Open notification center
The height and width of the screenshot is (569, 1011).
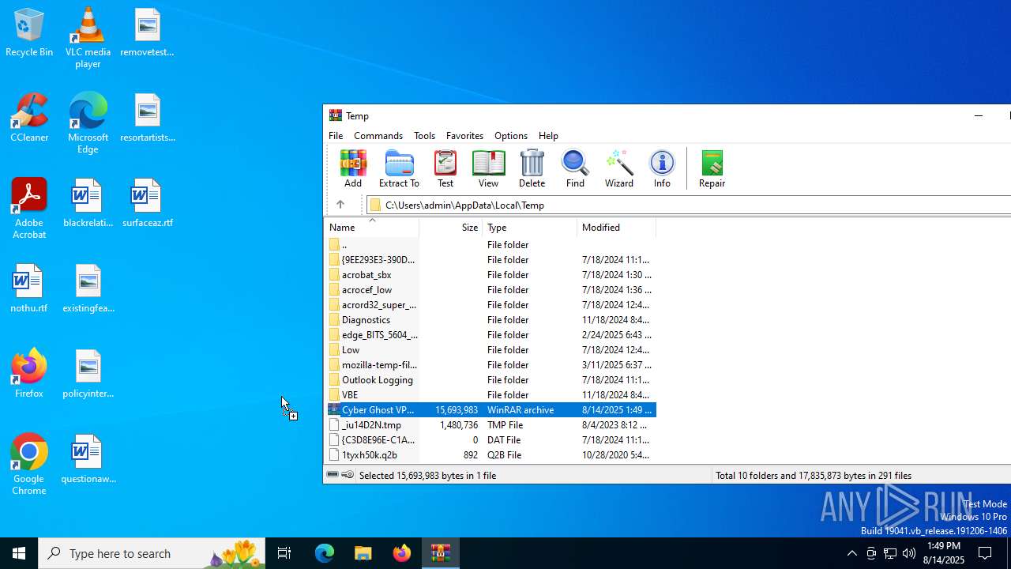985,553
